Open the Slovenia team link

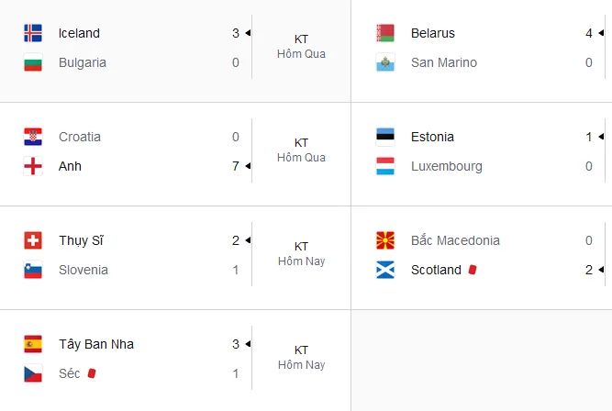click(83, 270)
